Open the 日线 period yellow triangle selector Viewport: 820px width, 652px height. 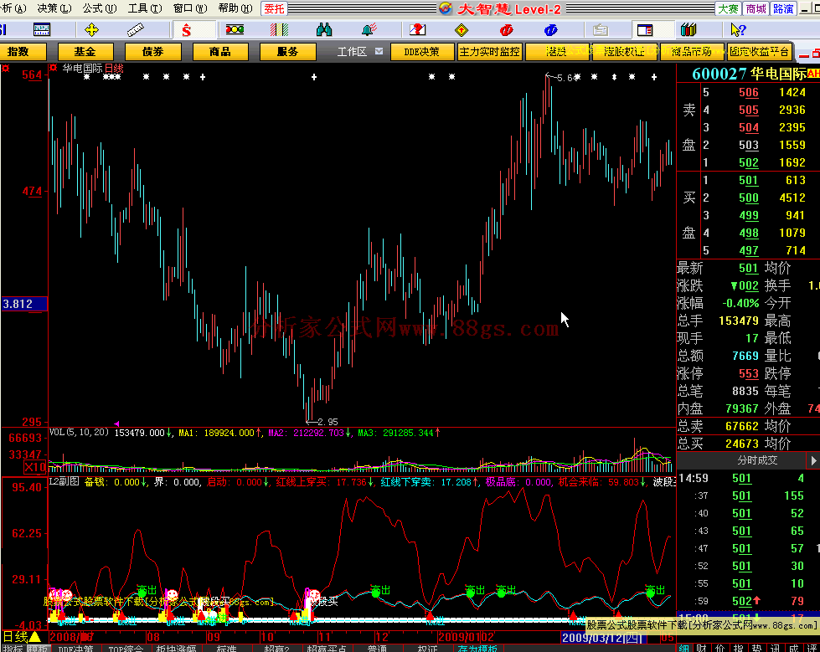(34, 637)
